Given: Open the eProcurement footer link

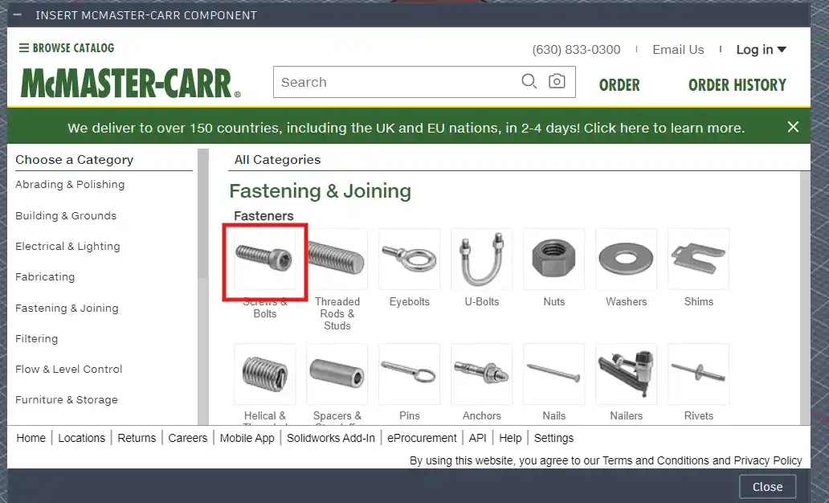Looking at the screenshot, I should tap(422, 438).
